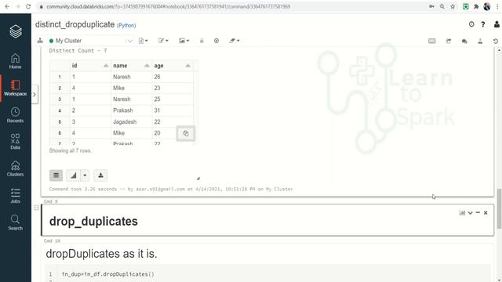The height and width of the screenshot is (282, 502).
Task: Open the Workspace sidebar item
Action: click(x=16, y=89)
